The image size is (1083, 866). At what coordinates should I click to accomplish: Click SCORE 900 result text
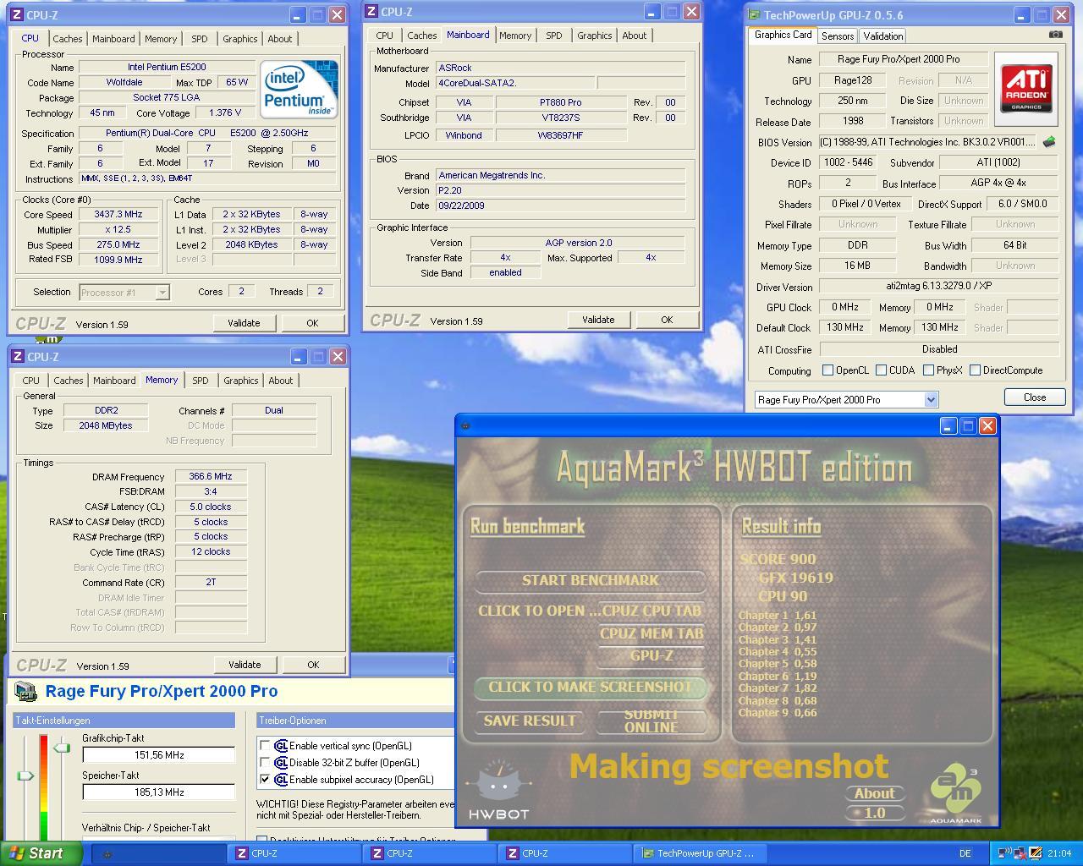(778, 559)
